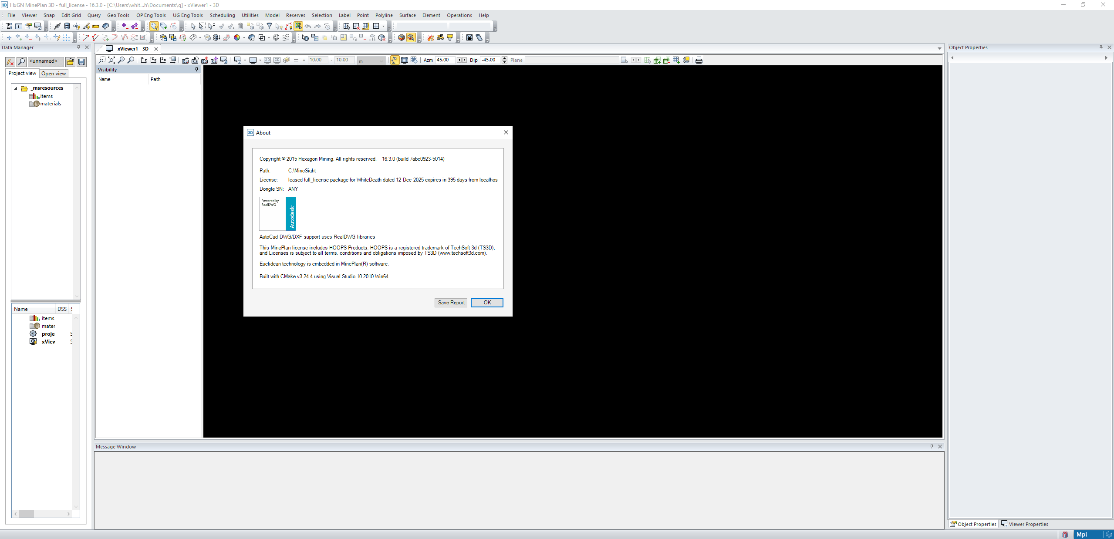This screenshot has width=1114, height=539.
Task: Click the yellow ruler measure icon
Action: (96, 26)
